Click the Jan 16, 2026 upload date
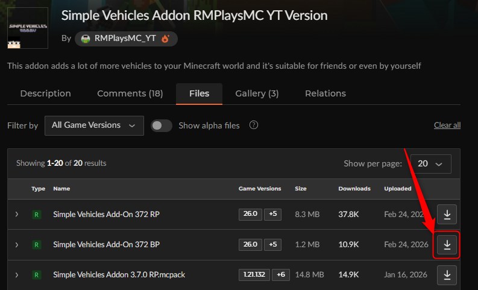 [x=406, y=275]
